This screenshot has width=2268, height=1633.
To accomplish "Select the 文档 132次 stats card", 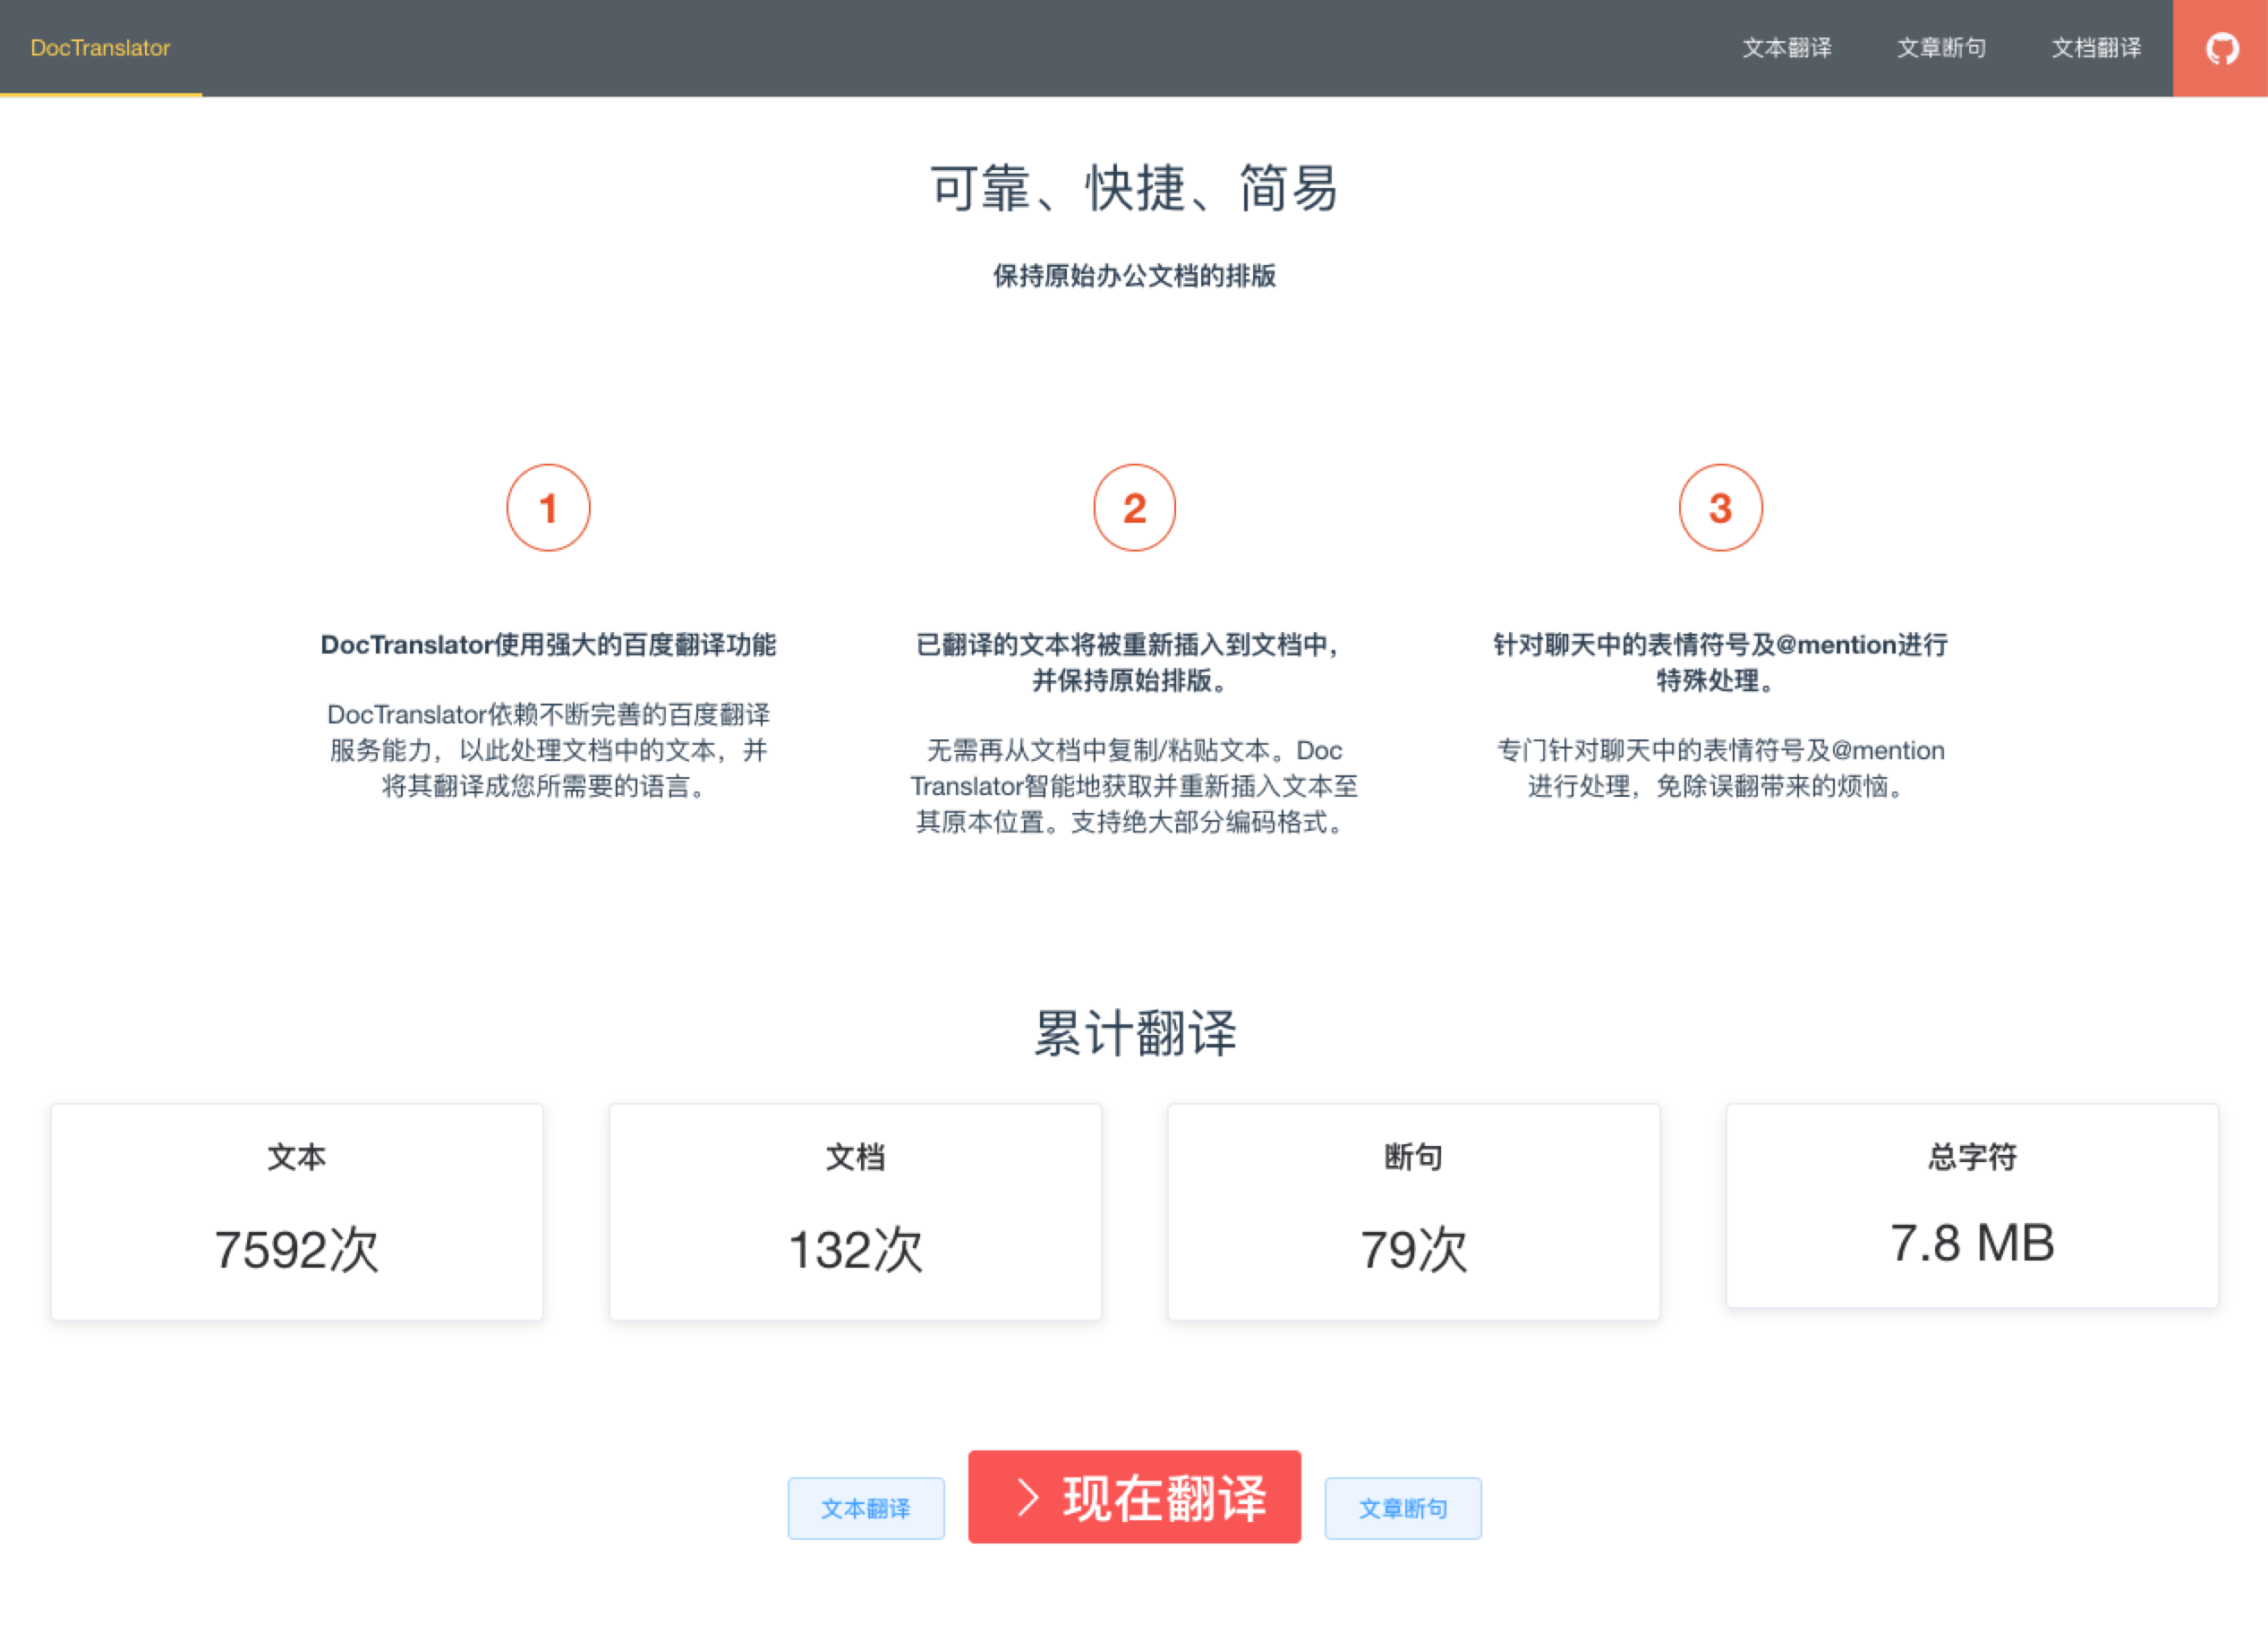I will (x=855, y=1211).
